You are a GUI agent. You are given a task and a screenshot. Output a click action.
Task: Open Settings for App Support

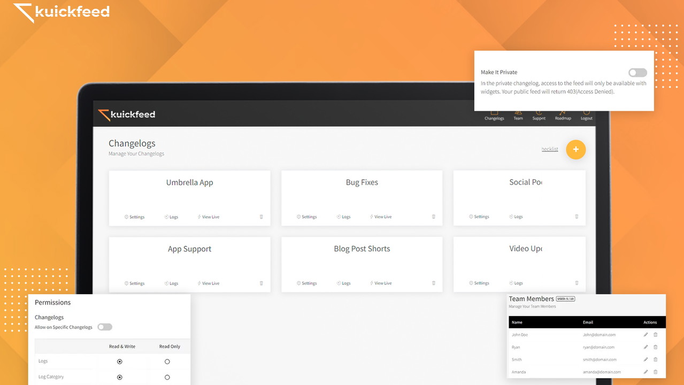[x=135, y=283]
